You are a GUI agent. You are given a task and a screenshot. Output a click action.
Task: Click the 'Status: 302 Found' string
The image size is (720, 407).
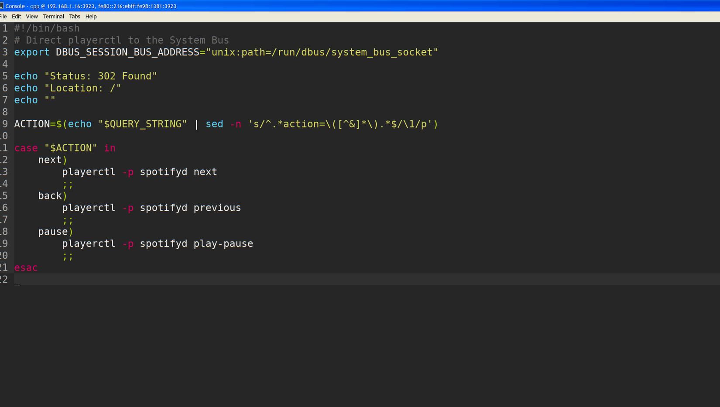100,76
